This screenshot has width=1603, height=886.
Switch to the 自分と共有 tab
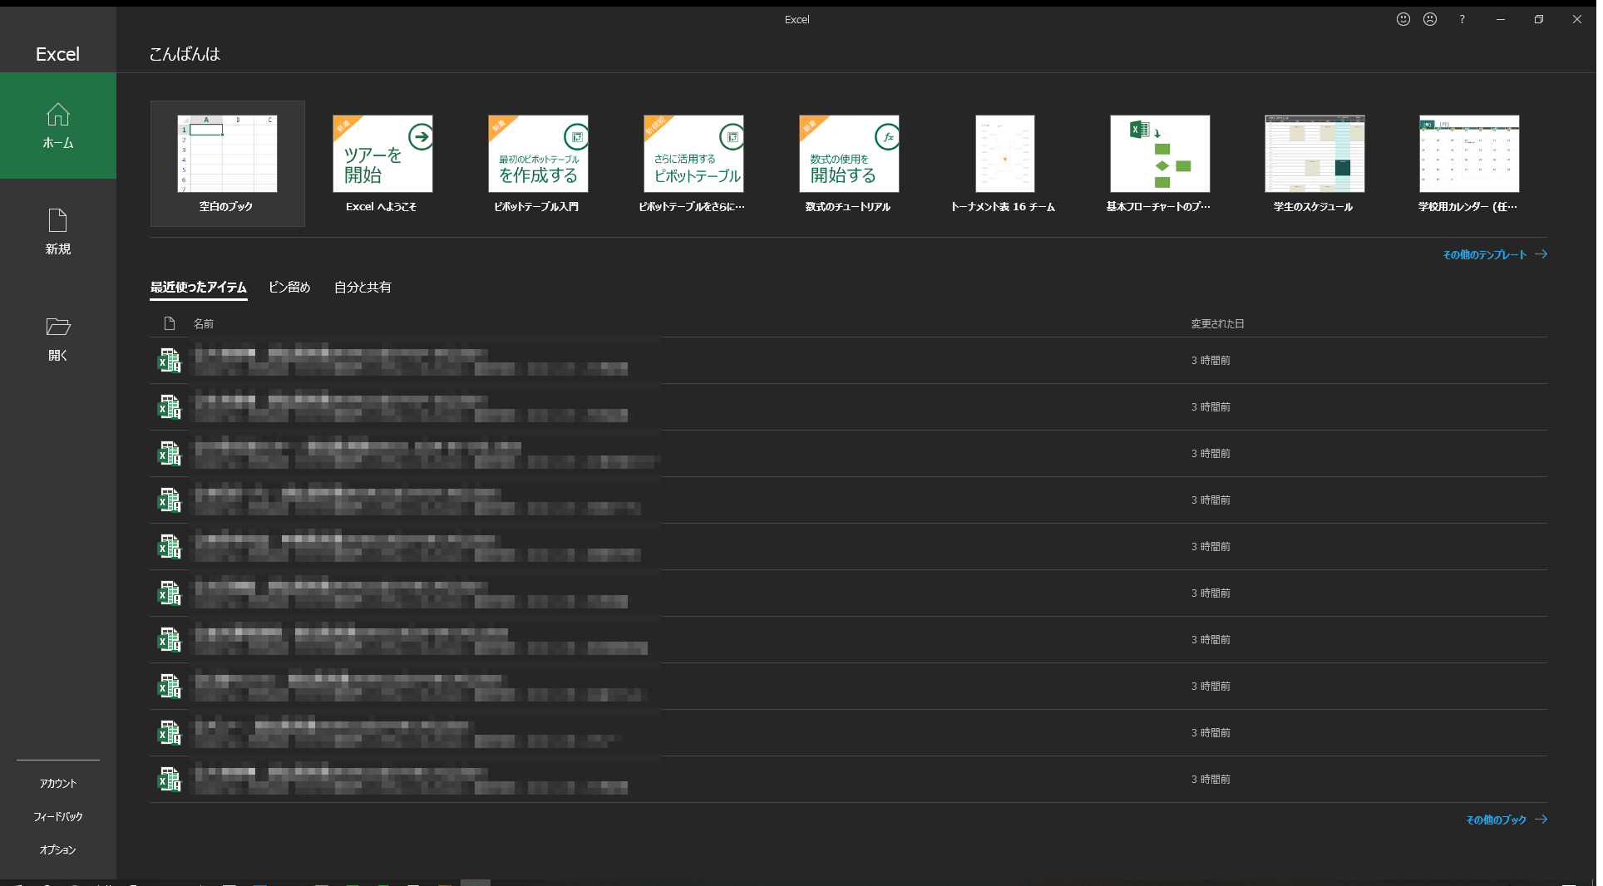pos(363,288)
